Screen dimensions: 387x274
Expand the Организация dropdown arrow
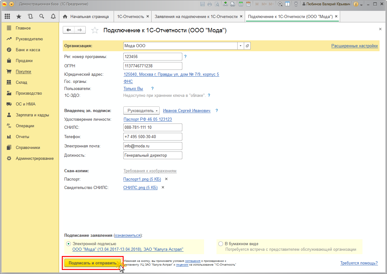pos(241,46)
